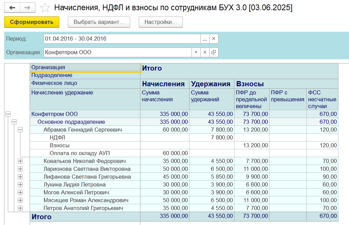Image resolution: width=349 pixels, height=225 pixels.
Task: Open period selection with ellipsis button
Action: tap(205, 39)
